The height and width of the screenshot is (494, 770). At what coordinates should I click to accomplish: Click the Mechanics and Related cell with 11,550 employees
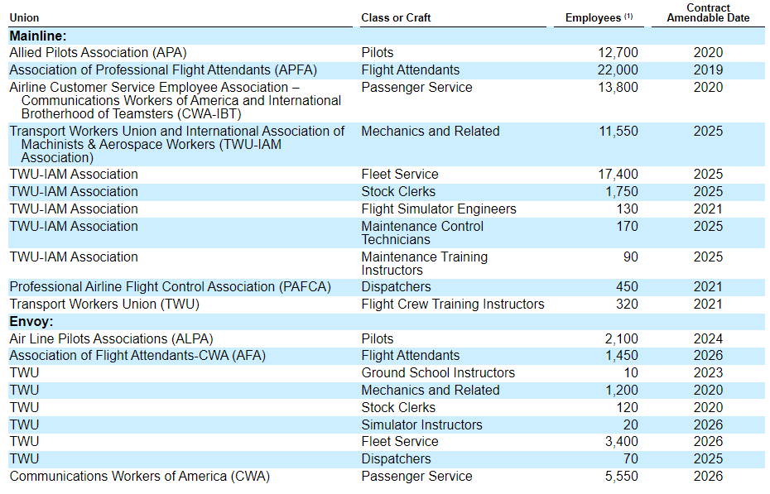click(x=431, y=131)
